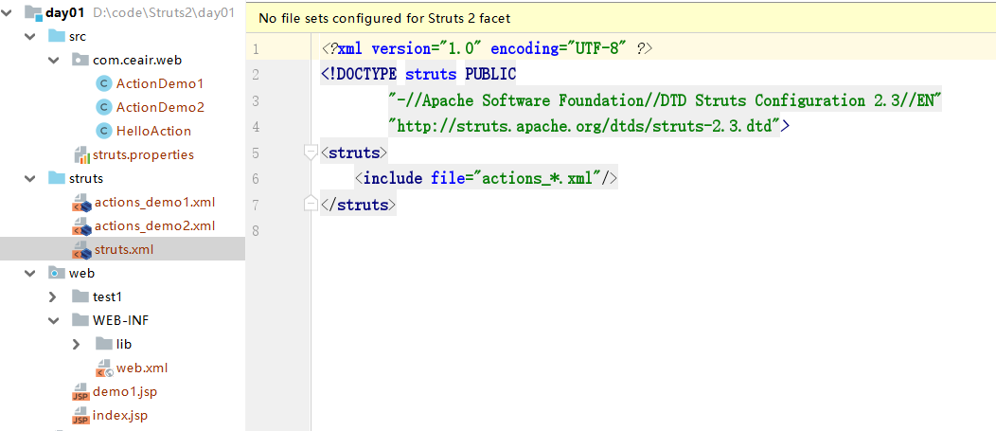Collapse the struts folder chevron
Image resolution: width=996 pixels, height=431 pixels.
pos(30,179)
